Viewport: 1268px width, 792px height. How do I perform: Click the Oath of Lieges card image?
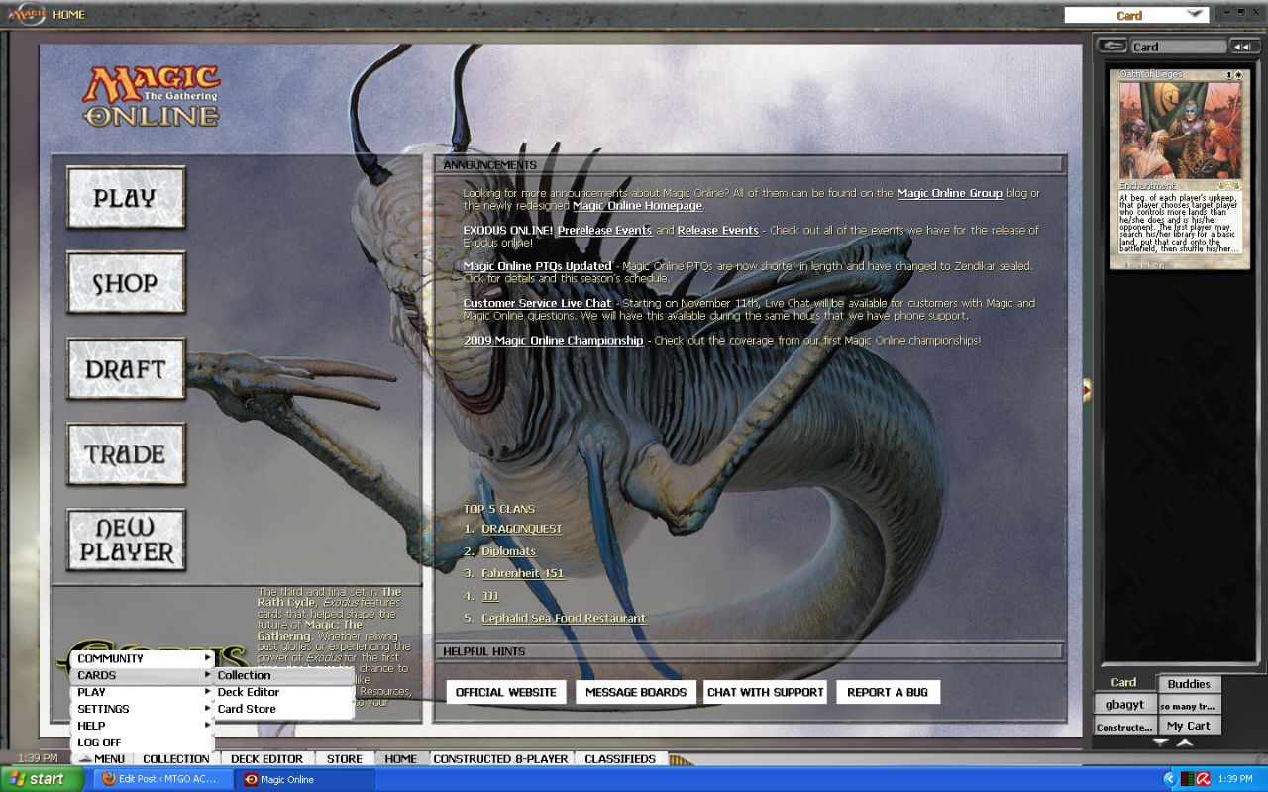click(1179, 129)
